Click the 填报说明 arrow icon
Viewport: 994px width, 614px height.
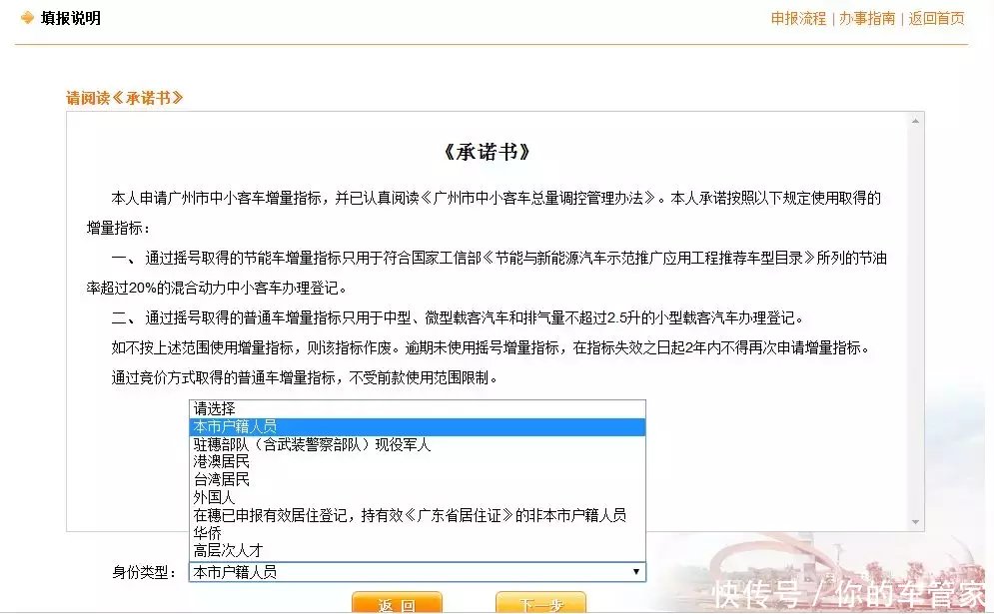pyautogui.click(x=27, y=18)
